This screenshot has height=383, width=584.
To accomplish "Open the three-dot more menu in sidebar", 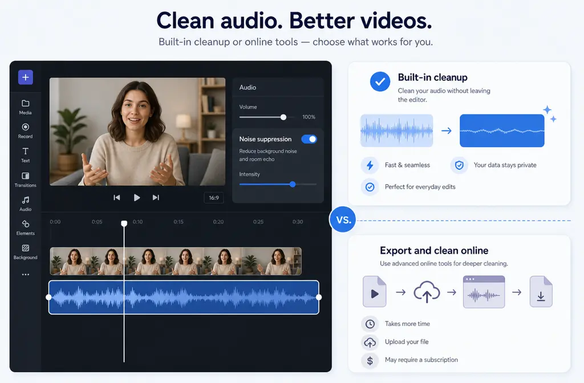I will (25, 275).
